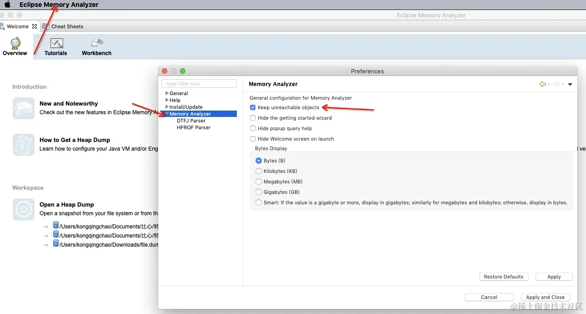This screenshot has width=586, height=314.
Task: Open the Tutorials page icon
Action: coord(57,43)
